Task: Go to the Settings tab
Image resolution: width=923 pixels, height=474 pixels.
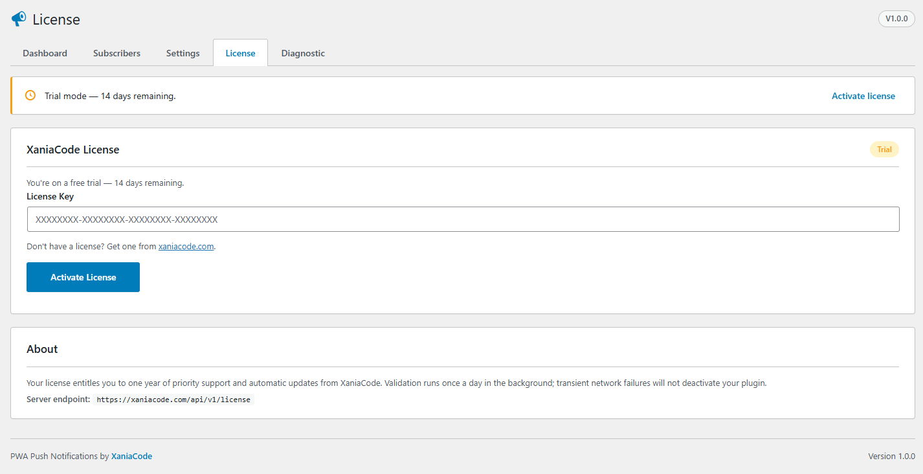Action: 183,53
